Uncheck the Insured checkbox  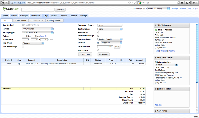(x=98, y=43)
